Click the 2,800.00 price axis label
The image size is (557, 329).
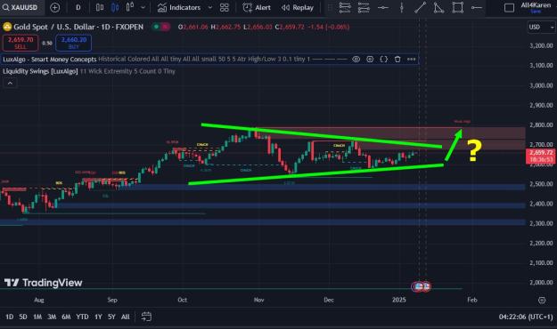point(541,124)
